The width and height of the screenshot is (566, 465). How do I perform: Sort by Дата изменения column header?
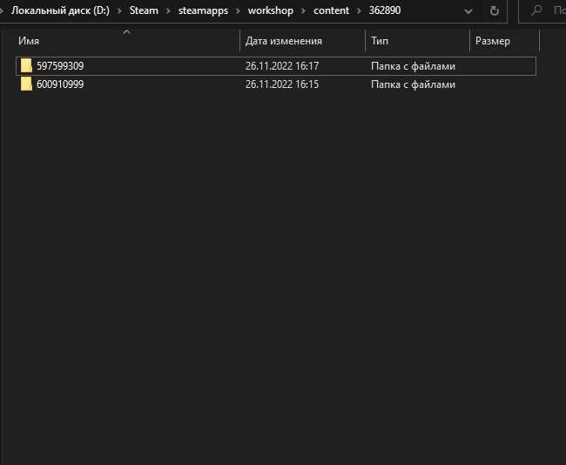coord(283,41)
